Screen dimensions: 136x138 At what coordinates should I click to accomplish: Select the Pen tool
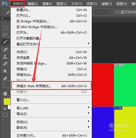[x=5, y=78]
